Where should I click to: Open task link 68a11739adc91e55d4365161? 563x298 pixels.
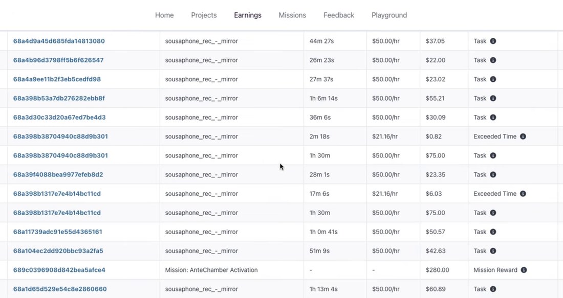click(58, 232)
